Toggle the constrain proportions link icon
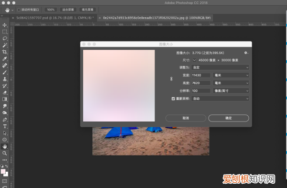 (171, 79)
